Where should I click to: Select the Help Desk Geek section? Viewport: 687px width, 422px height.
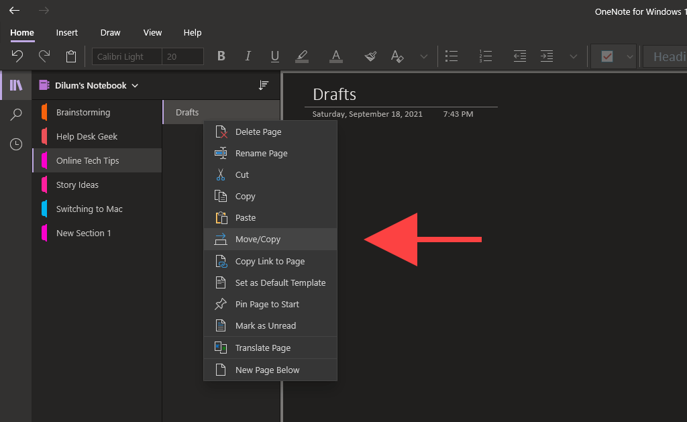[97, 136]
